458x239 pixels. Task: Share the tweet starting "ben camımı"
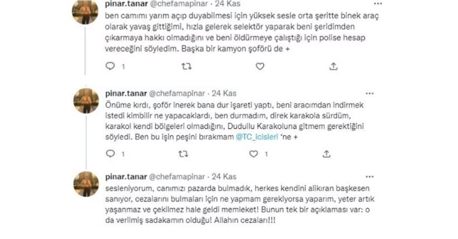click(333, 66)
